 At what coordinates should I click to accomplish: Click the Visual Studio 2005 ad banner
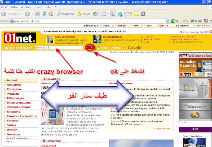195,110
